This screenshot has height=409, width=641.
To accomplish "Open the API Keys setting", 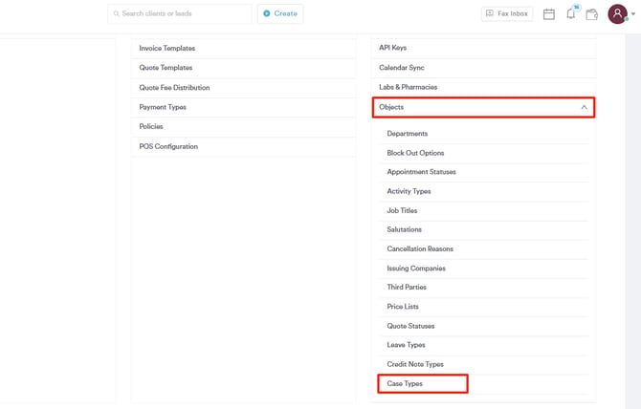I will point(392,48).
